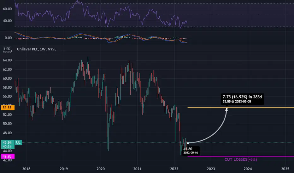Image resolution: width=294 pixels, height=173 pixels.
Task: Click 62.00 on the price axis
Action: pos(7,70)
